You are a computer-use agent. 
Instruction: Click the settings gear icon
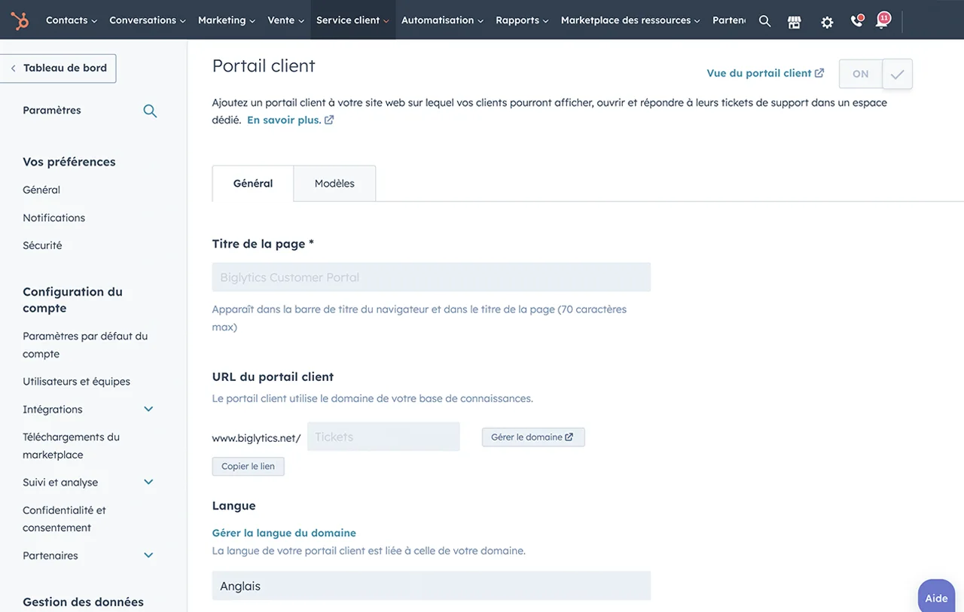click(x=826, y=22)
